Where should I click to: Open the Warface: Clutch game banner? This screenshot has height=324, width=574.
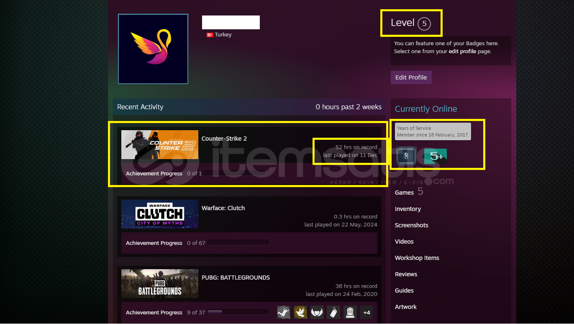tap(160, 214)
